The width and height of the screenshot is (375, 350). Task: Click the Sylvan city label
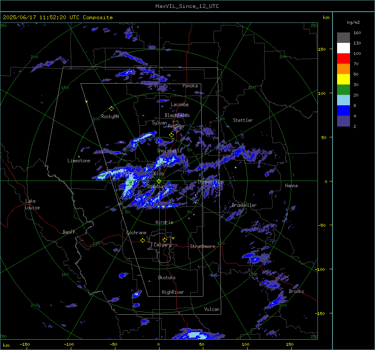click(159, 123)
